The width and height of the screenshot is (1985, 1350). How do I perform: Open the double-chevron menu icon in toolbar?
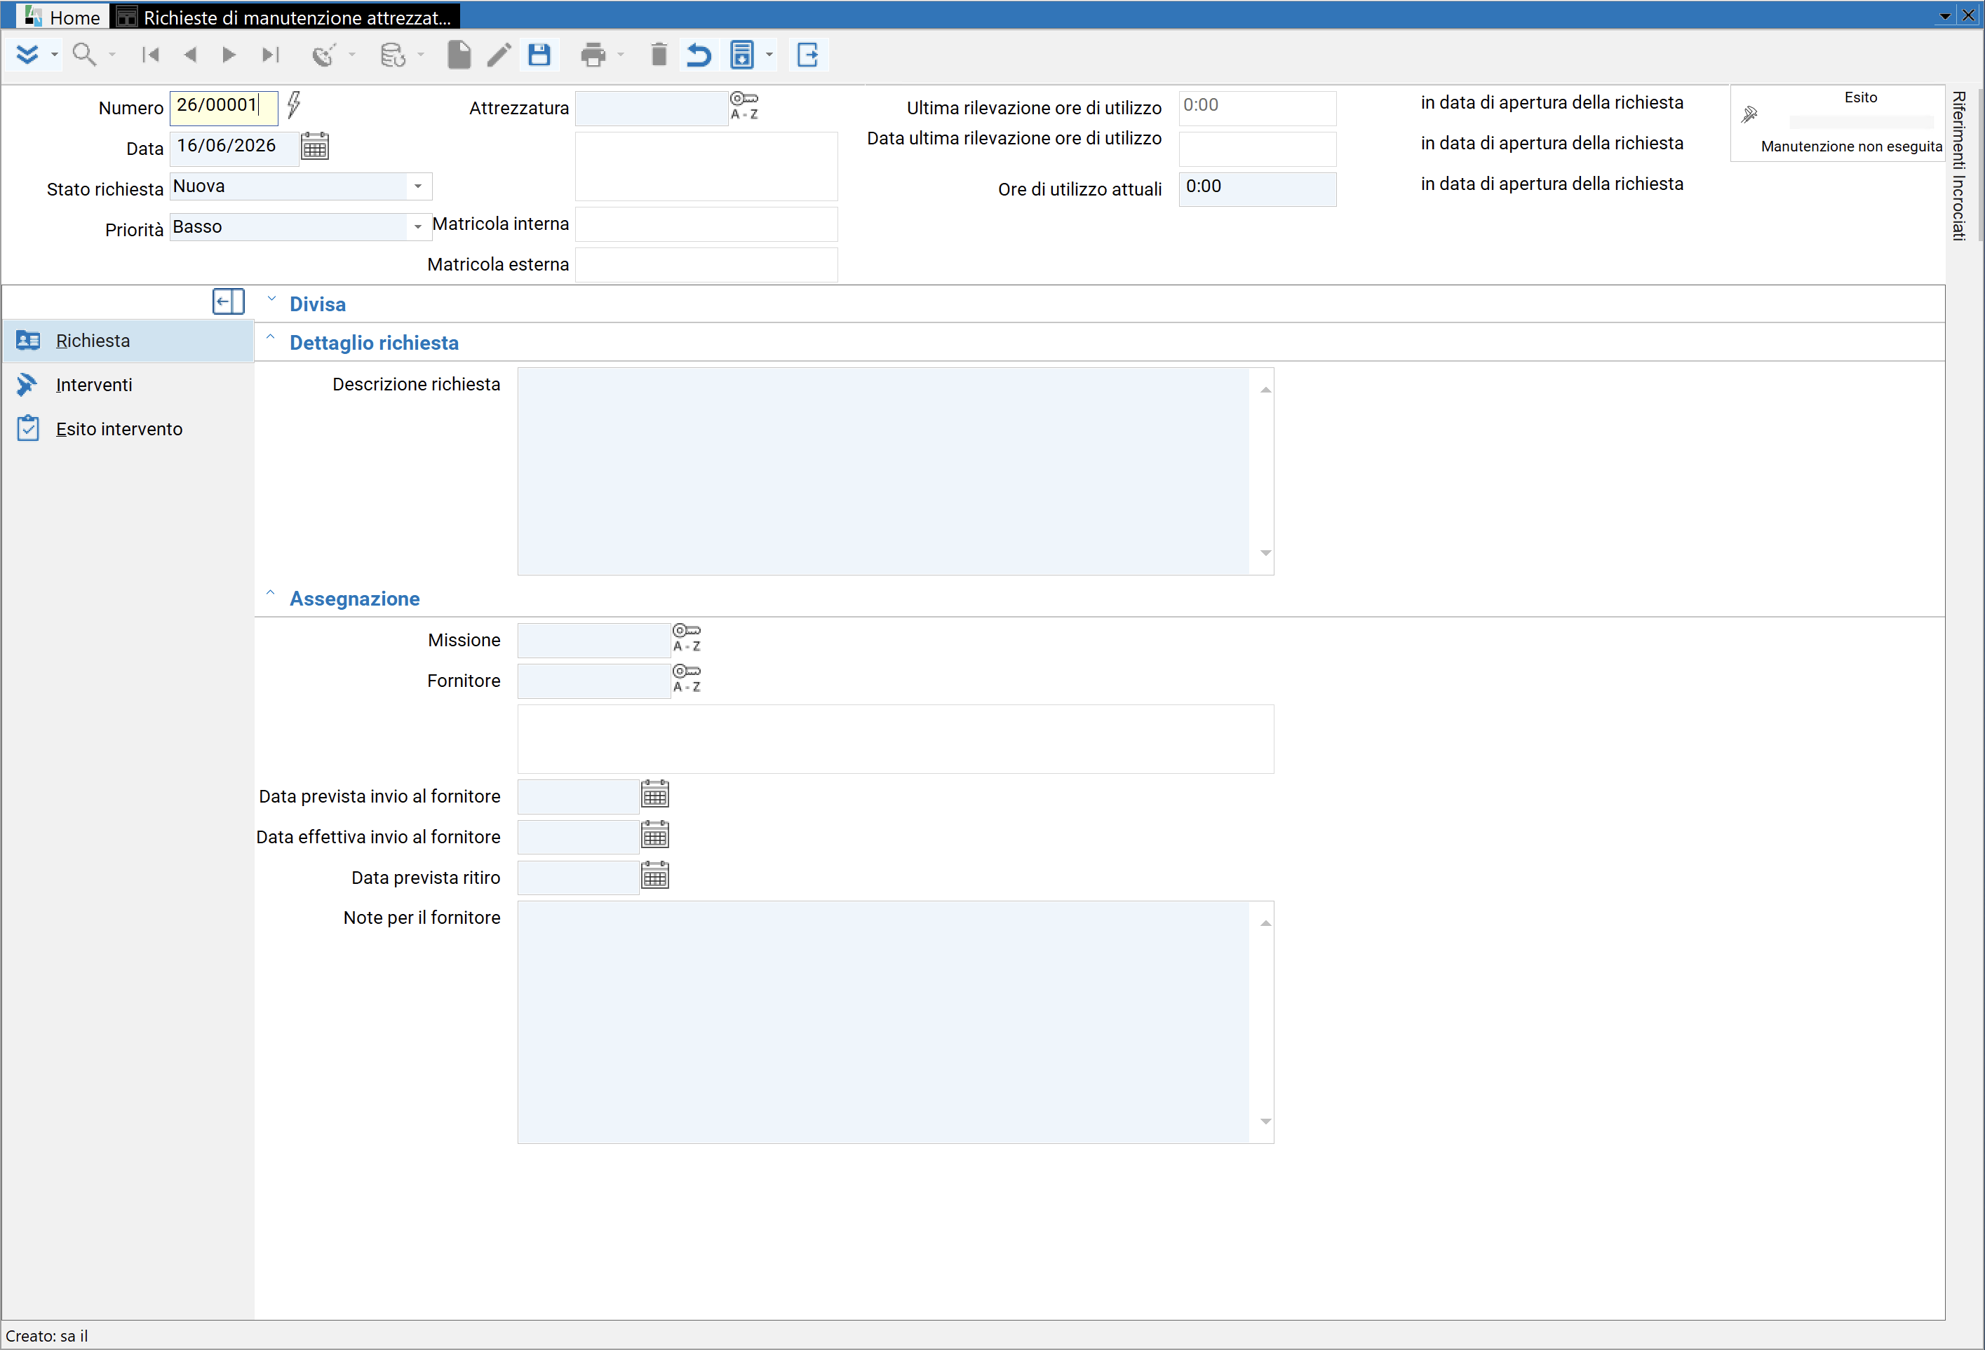click(27, 55)
